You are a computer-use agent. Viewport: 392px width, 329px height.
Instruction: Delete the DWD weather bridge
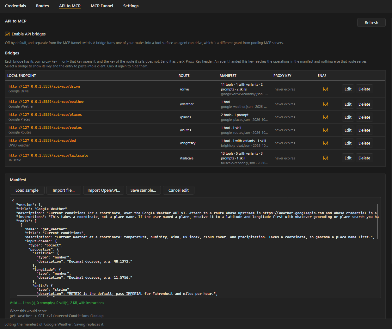[x=364, y=143]
